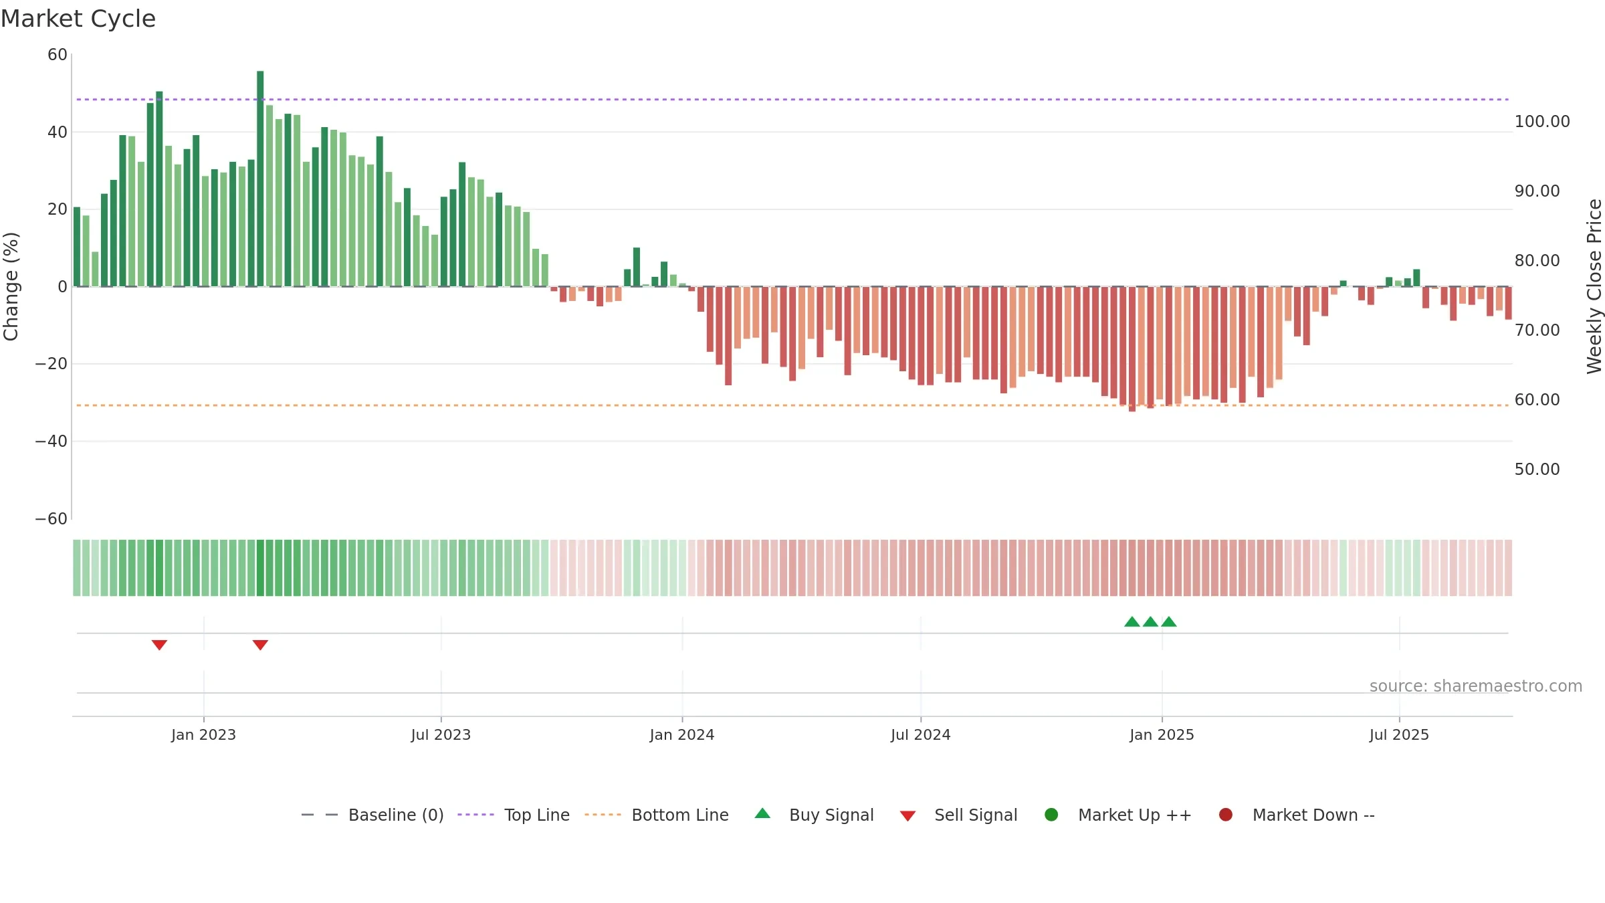Viewport: 1605px width, 903px height.
Task: Click the Change (%) axis title
Action: coord(11,286)
